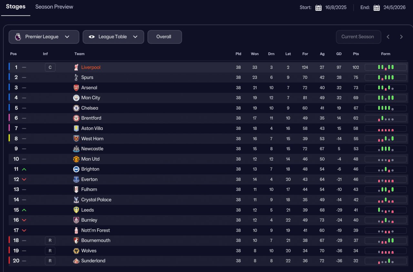Viewport: 413px width, 272px height.
Task: Click the Overall filter button
Action: pyautogui.click(x=164, y=37)
